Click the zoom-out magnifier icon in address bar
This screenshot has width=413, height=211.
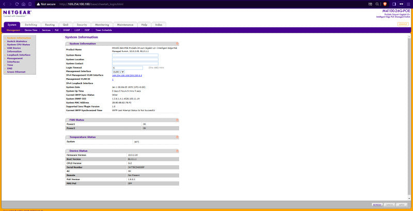pos(377,4)
